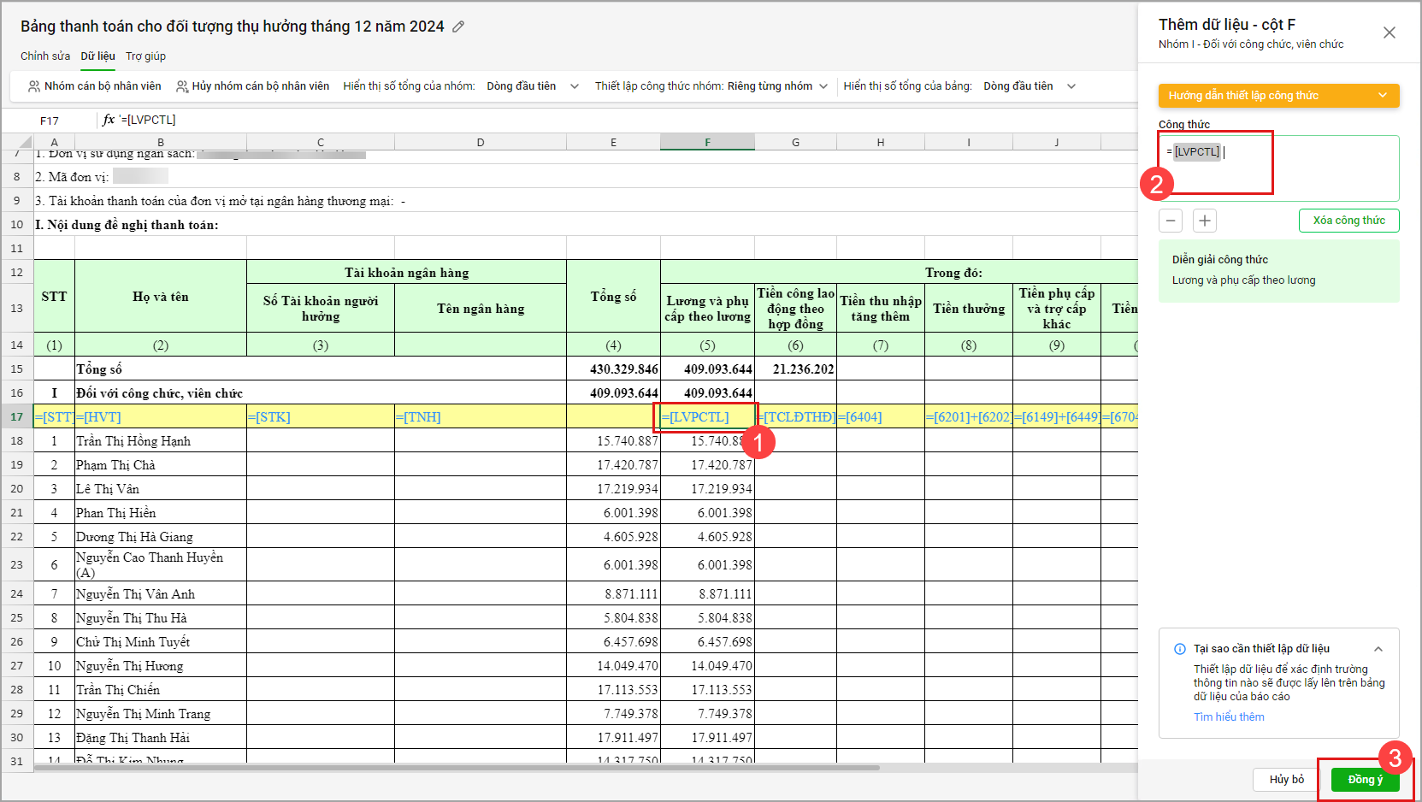This screenshot has width=1422, height=802.
Task: Click the Tiền thưởng heading cell
Action: point(969,309)
